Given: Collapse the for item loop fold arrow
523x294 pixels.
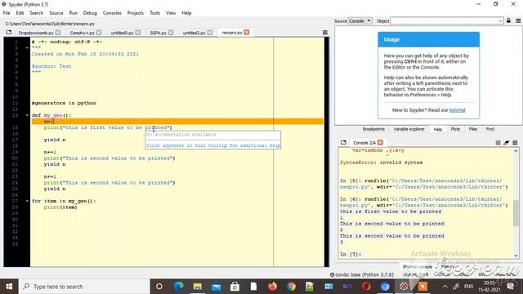Looking at the screenshot, I should [x=27, y=201].
